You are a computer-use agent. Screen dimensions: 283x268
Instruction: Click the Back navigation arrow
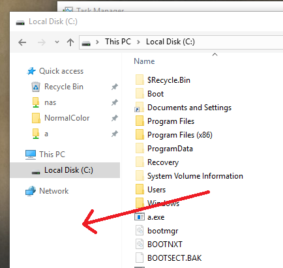coord(22,42)
